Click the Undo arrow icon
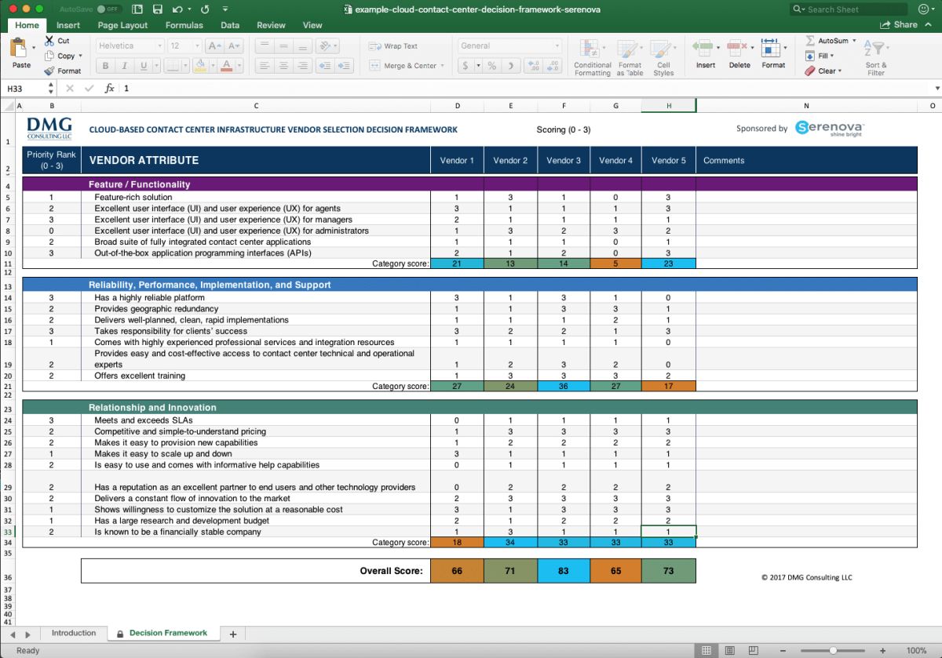942x658 pixels. (177, 9)
